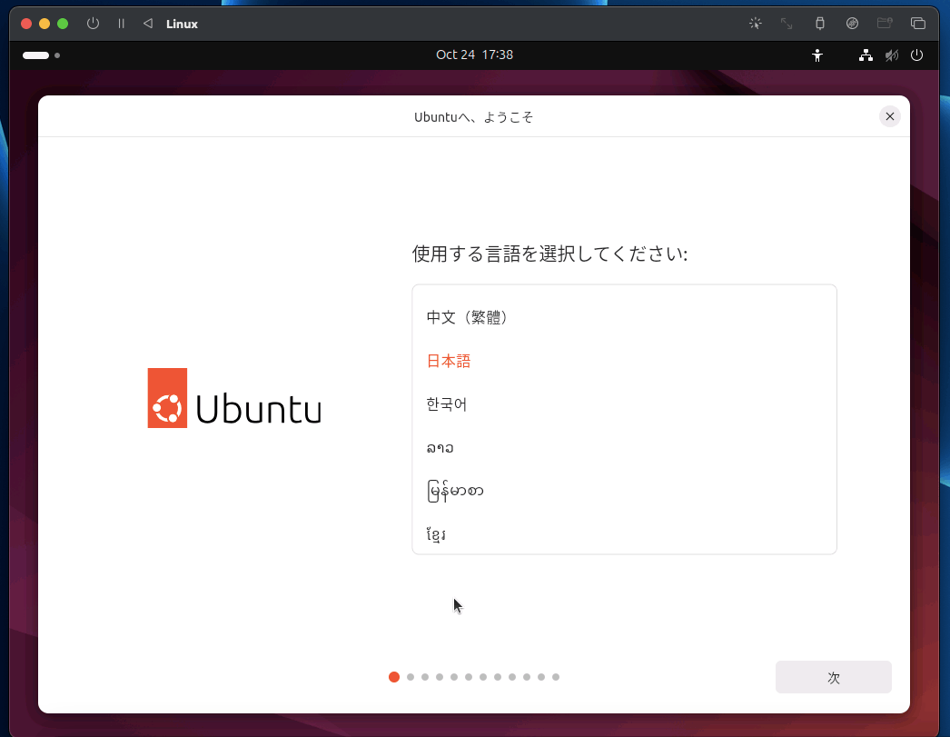This screenshot has width=950, height=737.
Task: Open the clock showing Oct 24 17:38
Action: tap(474, 55)
